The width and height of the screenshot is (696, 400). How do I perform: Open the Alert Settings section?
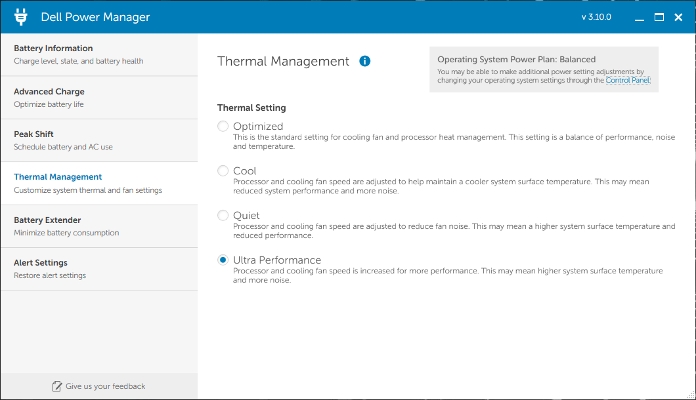[x=98, y=269]
